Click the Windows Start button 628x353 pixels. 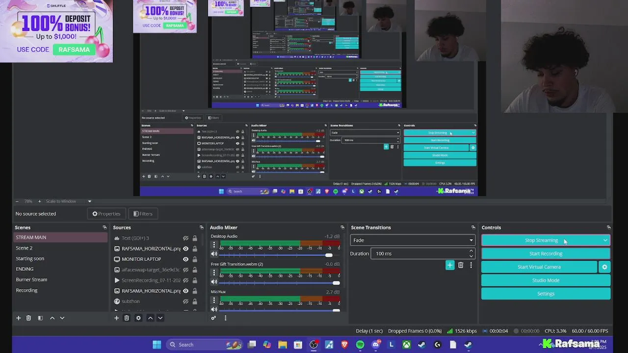pyautogui.click(x=157, y=345)
